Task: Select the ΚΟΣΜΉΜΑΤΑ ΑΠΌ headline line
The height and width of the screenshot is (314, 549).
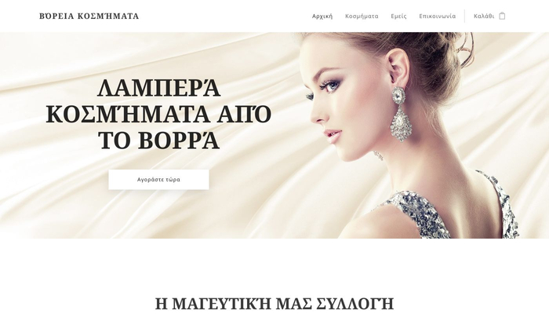Action: pyautogui.click(x=158, y=114)
